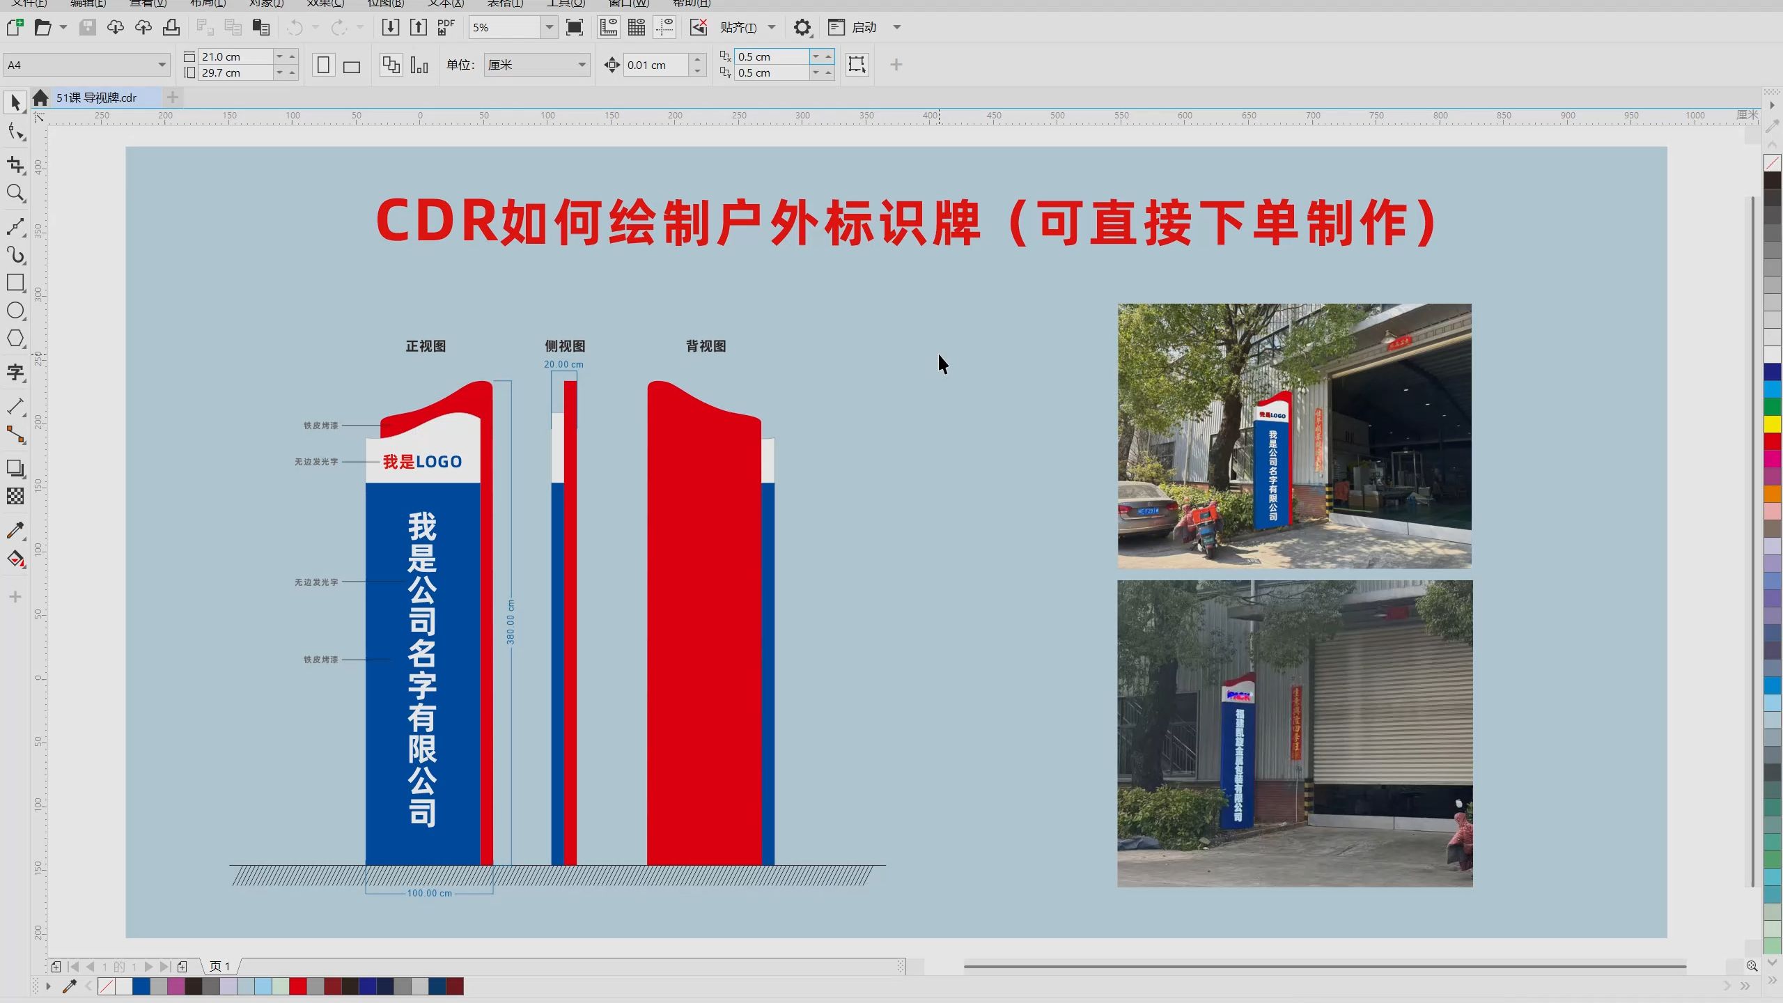Open the units 厘米 dropdown
Image resolution: width=1783 pixels, height=1003 pixels.
click(x=582, y=65)
